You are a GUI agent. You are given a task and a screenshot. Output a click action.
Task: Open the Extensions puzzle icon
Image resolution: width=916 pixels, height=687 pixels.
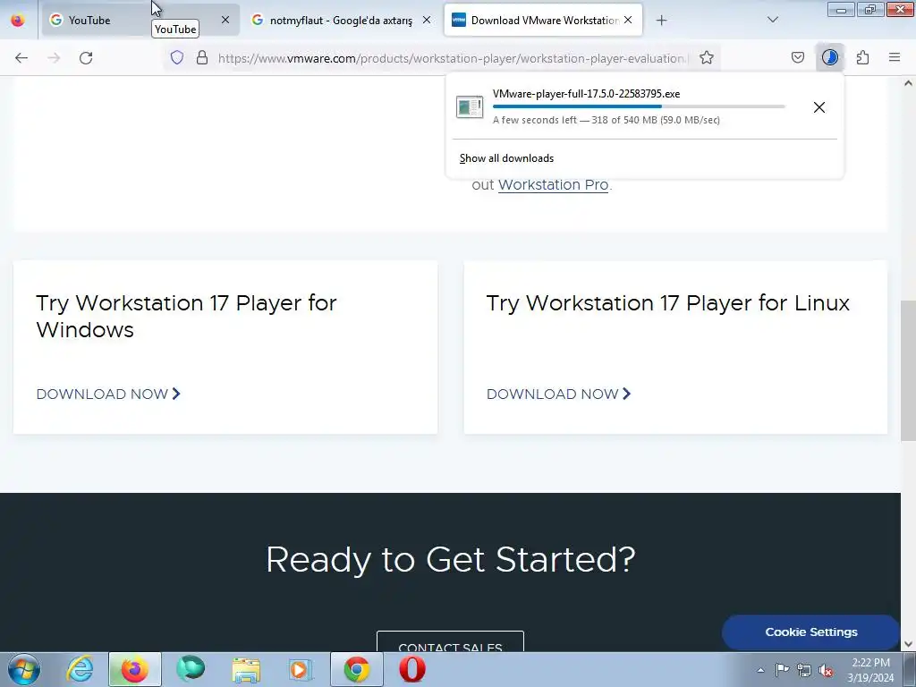(863, 58)
